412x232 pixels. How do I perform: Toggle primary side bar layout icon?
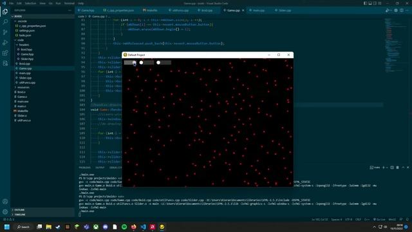pyautogui.click(x=365, y=3)
